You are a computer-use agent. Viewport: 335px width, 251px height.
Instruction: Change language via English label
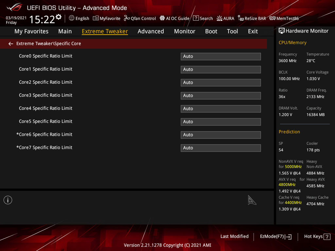coord(82,19)
